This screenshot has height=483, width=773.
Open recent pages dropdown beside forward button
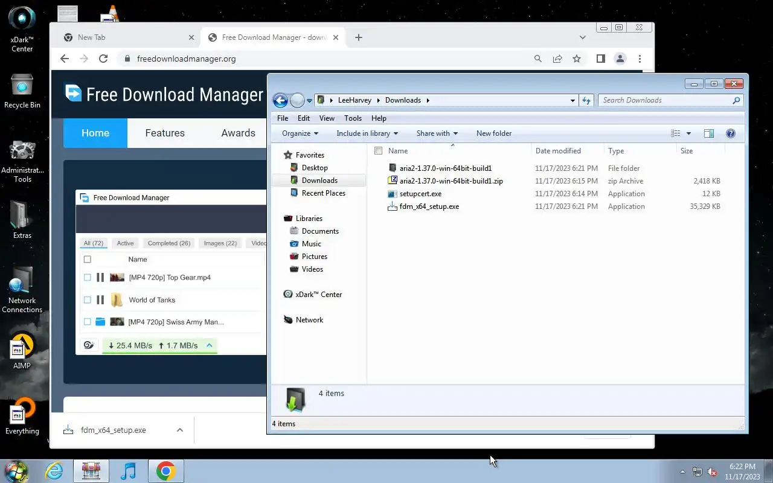(309, 101)
